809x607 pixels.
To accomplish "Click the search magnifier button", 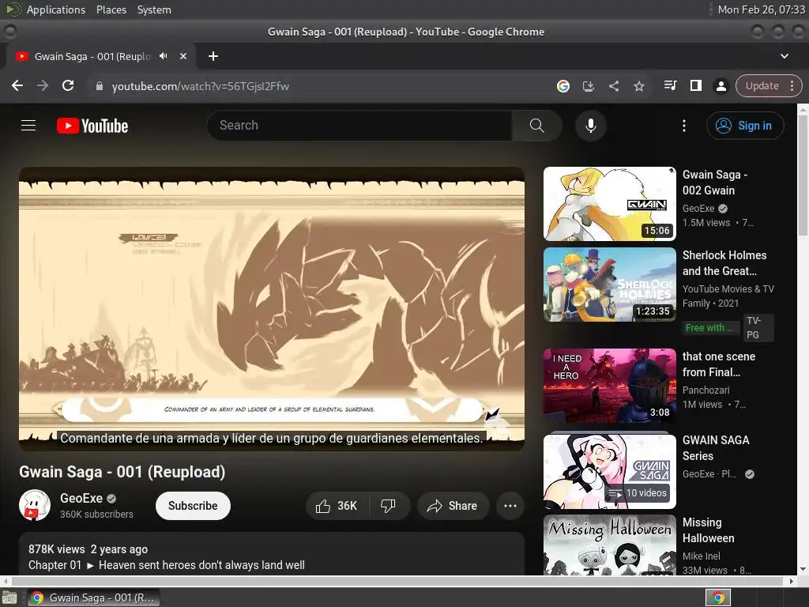I will (x=536, y=126).
